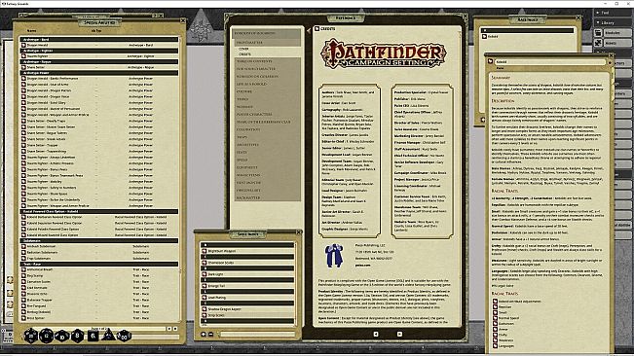Image resolution: width=634 pixels, height=356 pixels.
Task: Open Kobold Wizard Favored Class Option link icon
Action: pyautogui.click(x=23, y=235)
